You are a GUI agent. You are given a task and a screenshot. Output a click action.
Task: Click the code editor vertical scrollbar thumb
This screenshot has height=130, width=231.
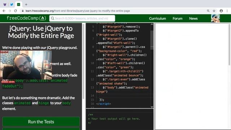152,40
